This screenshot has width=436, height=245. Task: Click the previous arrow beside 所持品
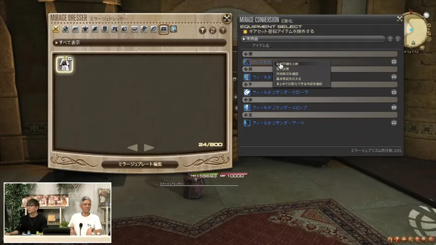(390, 38)
